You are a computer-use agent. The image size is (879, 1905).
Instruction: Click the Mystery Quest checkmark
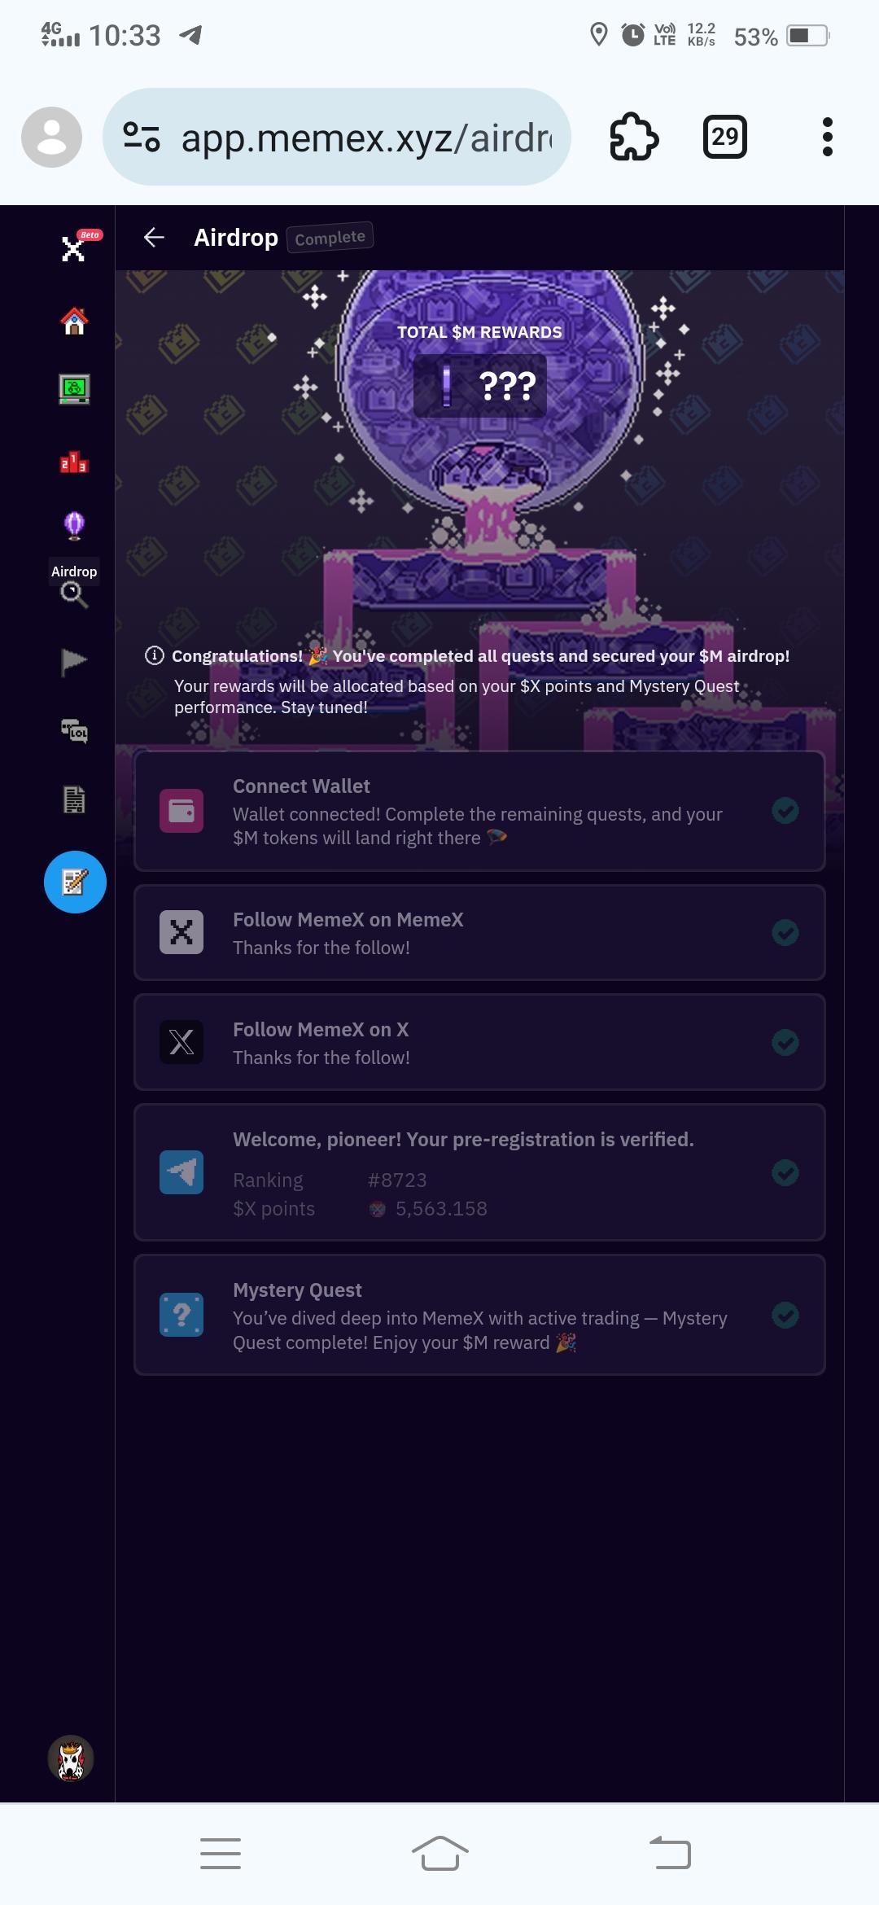click(x=785, y=1315)
